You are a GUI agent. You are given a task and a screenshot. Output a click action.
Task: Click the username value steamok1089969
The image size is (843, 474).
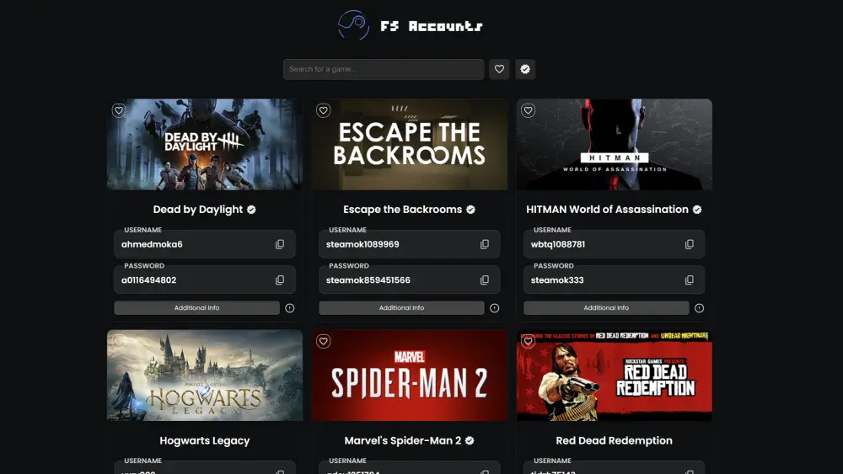[x=362, y=244]
